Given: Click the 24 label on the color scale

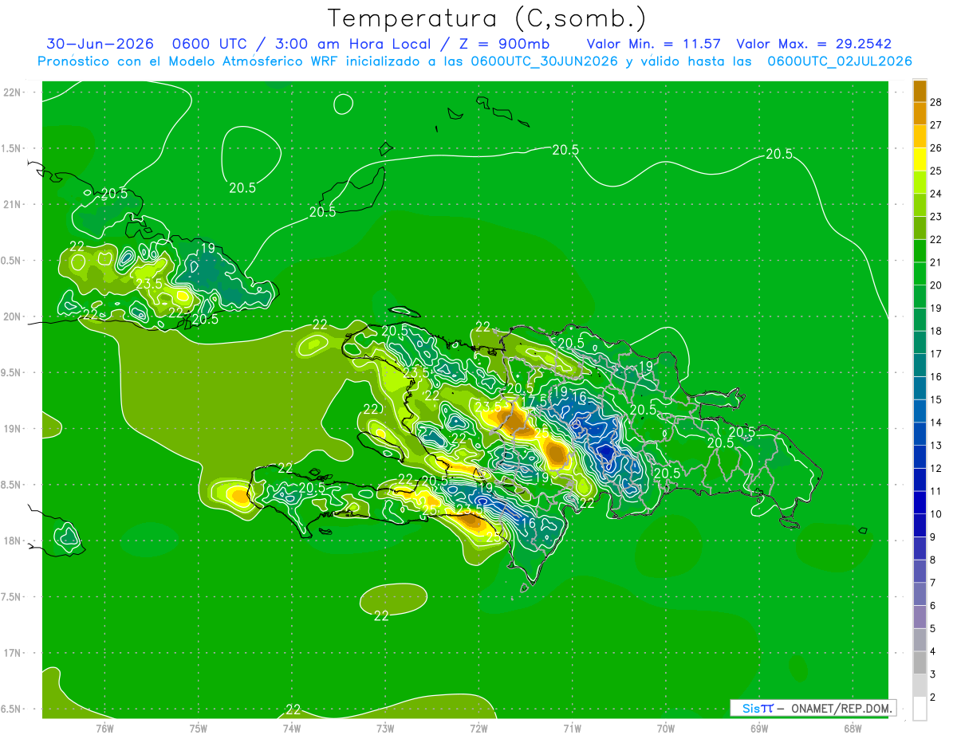Looking at the screenshot, I should 936,194.
